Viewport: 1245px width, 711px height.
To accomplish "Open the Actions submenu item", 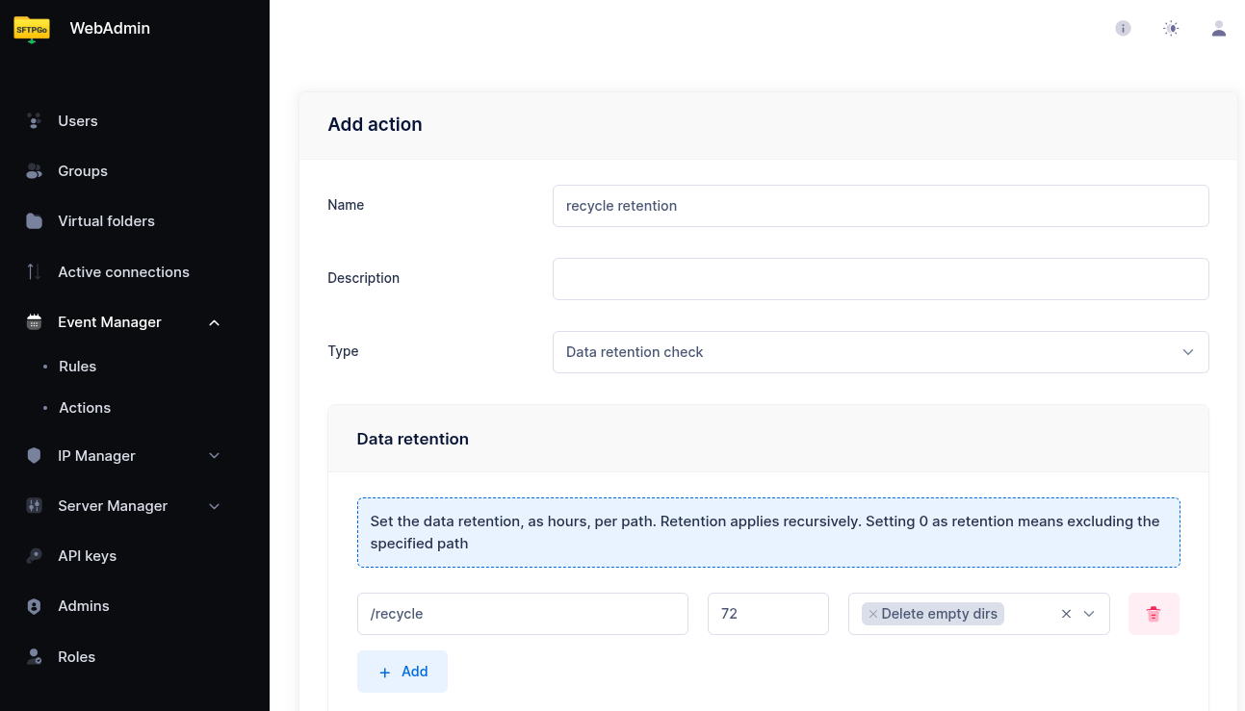I will point(85,408).
